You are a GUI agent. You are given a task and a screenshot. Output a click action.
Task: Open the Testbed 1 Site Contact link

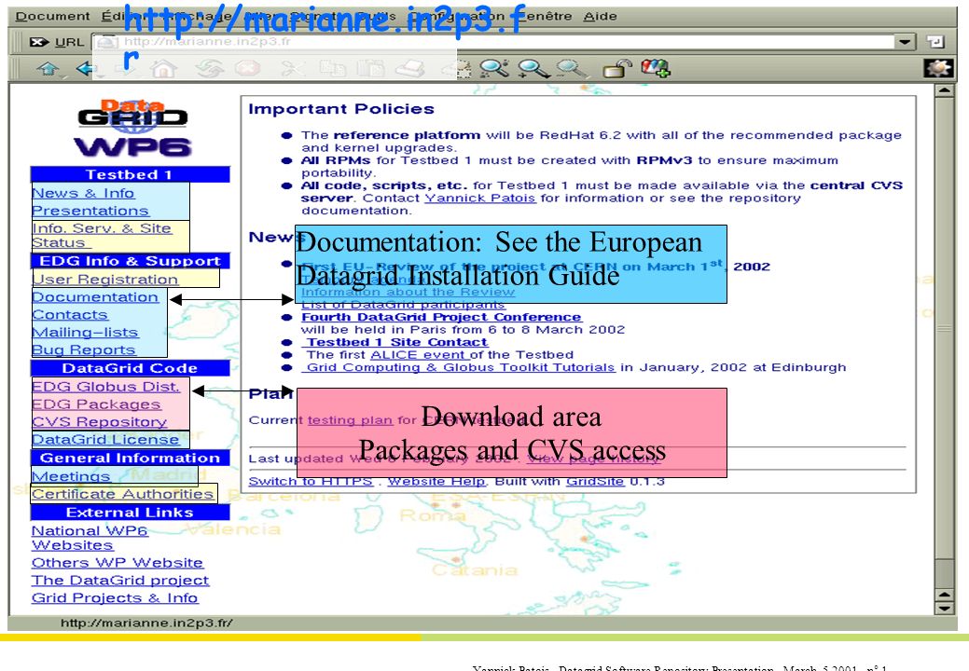coord(396,343)
